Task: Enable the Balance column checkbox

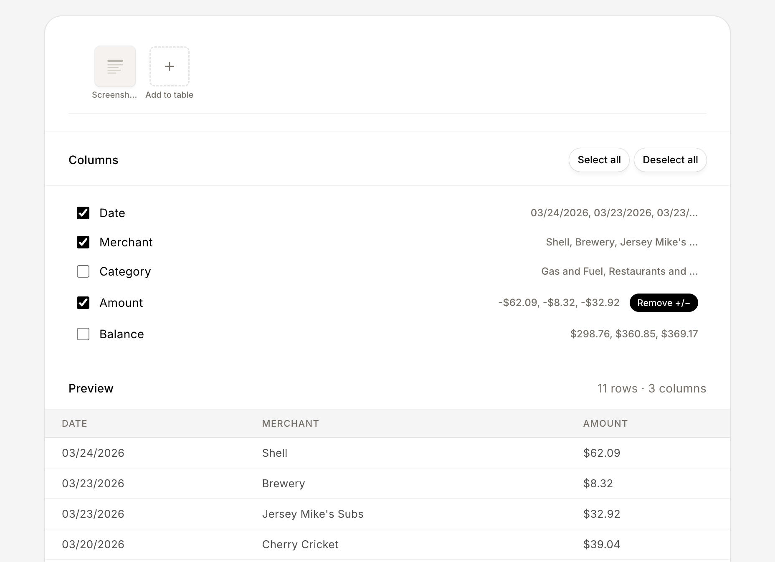Action: (x=83, y=334)
